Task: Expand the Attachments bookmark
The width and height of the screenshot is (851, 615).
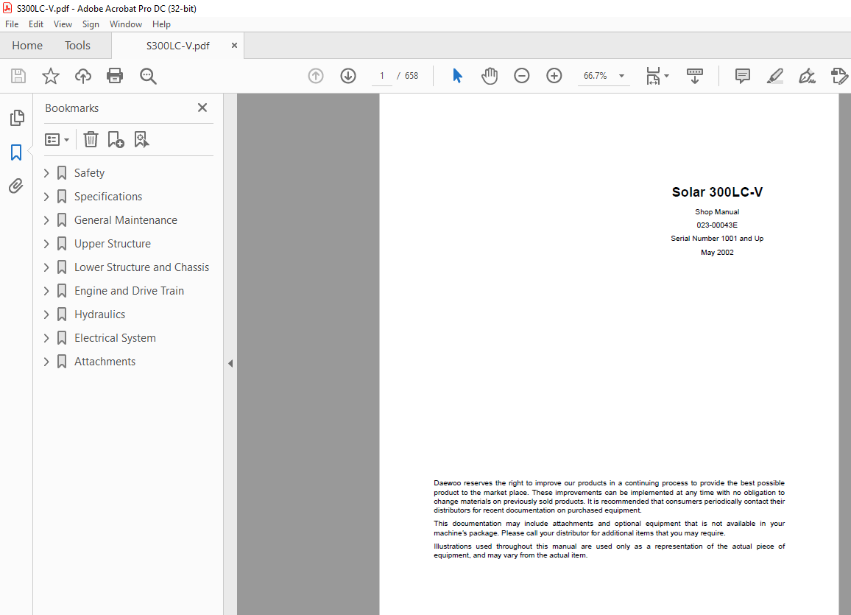Action: coord(46,362)
